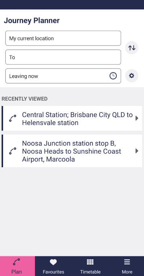Image resolution: width=144 pixels, height=276 pixels.
Task: Tap the hamburger More icon
Action: pyautogui.click(x=127, y=262)
